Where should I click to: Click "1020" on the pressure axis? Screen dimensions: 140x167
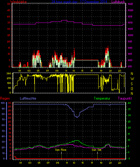[130, 10]
